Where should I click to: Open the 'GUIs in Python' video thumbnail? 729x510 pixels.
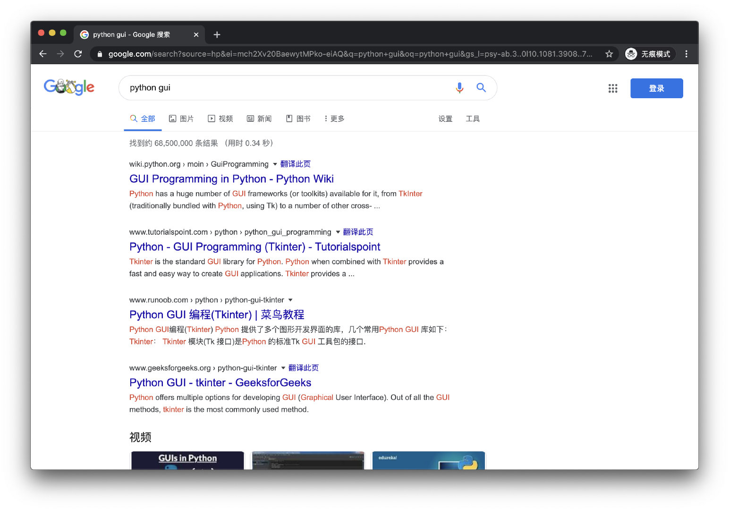pos(187,460)
